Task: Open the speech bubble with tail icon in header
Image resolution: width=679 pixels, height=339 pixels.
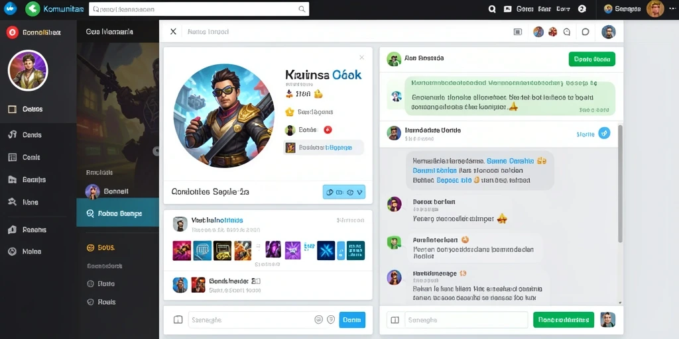Action: pyautogui.click(x=567, y=32)
